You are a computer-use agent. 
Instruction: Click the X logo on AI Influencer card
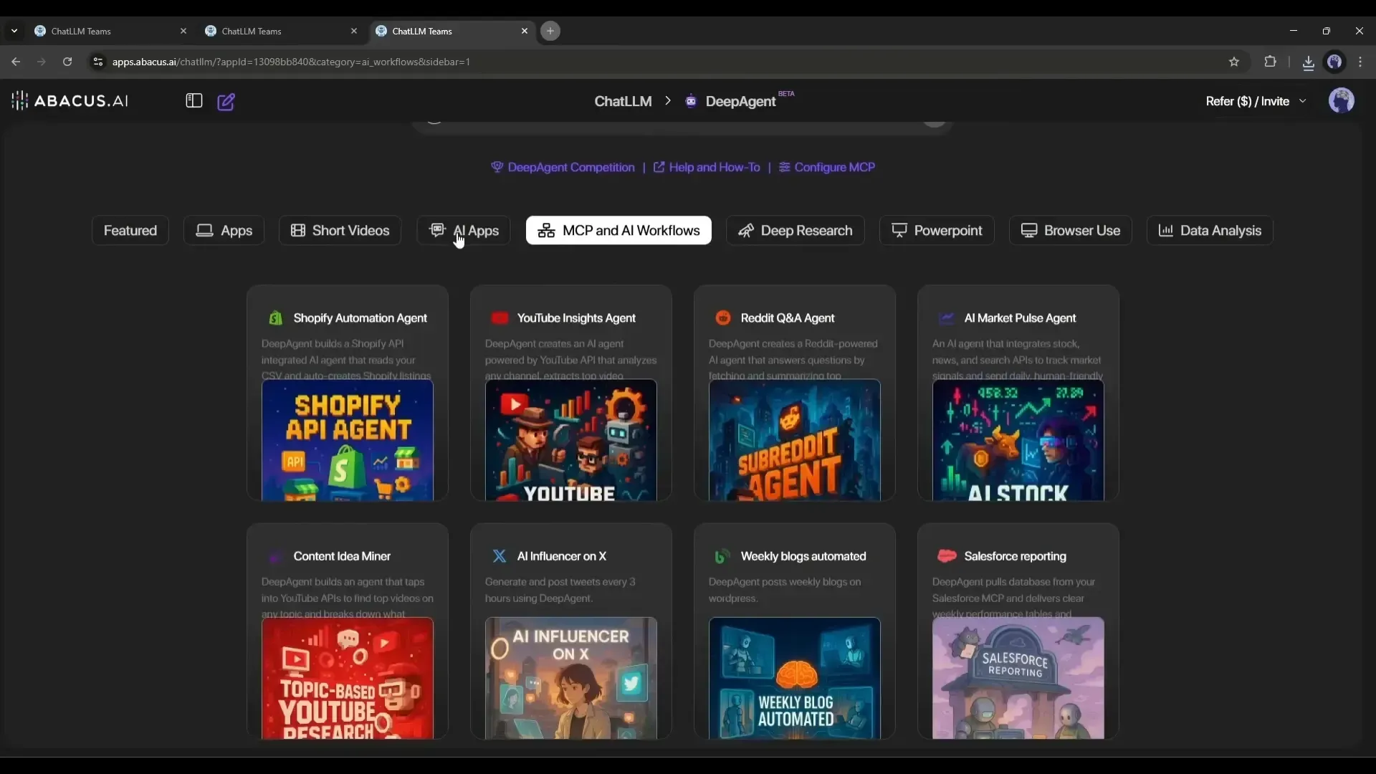click(500, 556)
